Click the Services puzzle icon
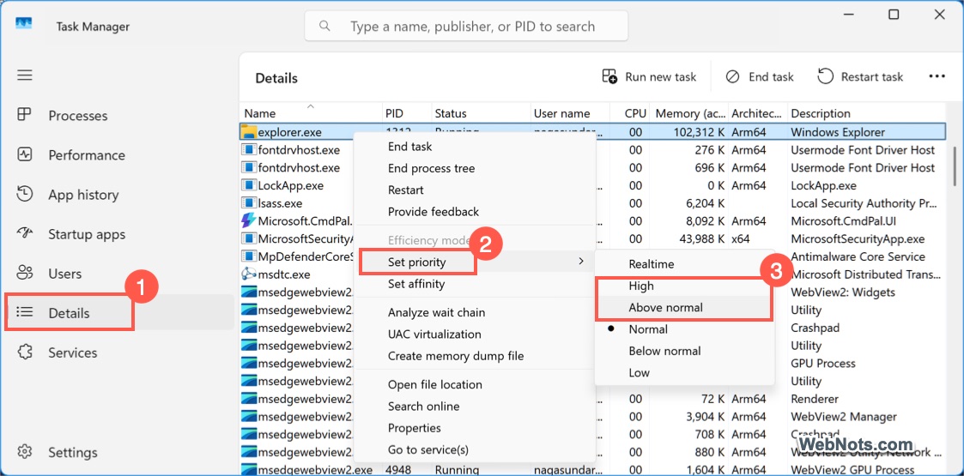Viewport: 964px width, 476px height. click(24, 352)
